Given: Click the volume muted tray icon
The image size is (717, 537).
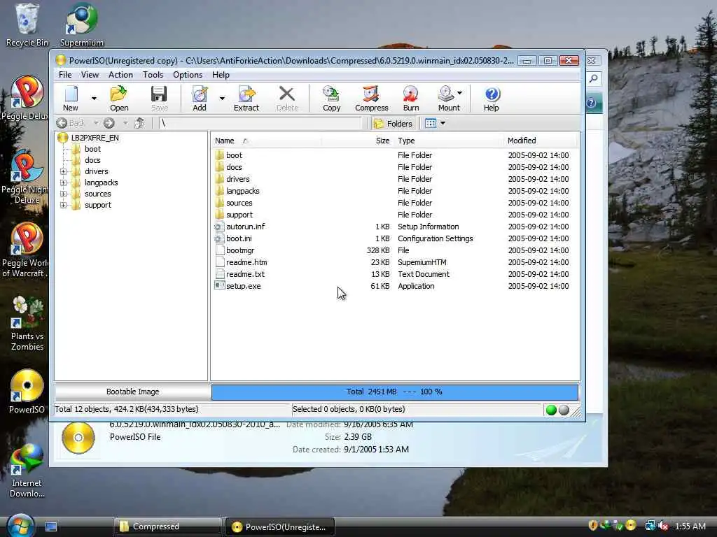Looking at the screenshot, I should click(x=663, y=526).
